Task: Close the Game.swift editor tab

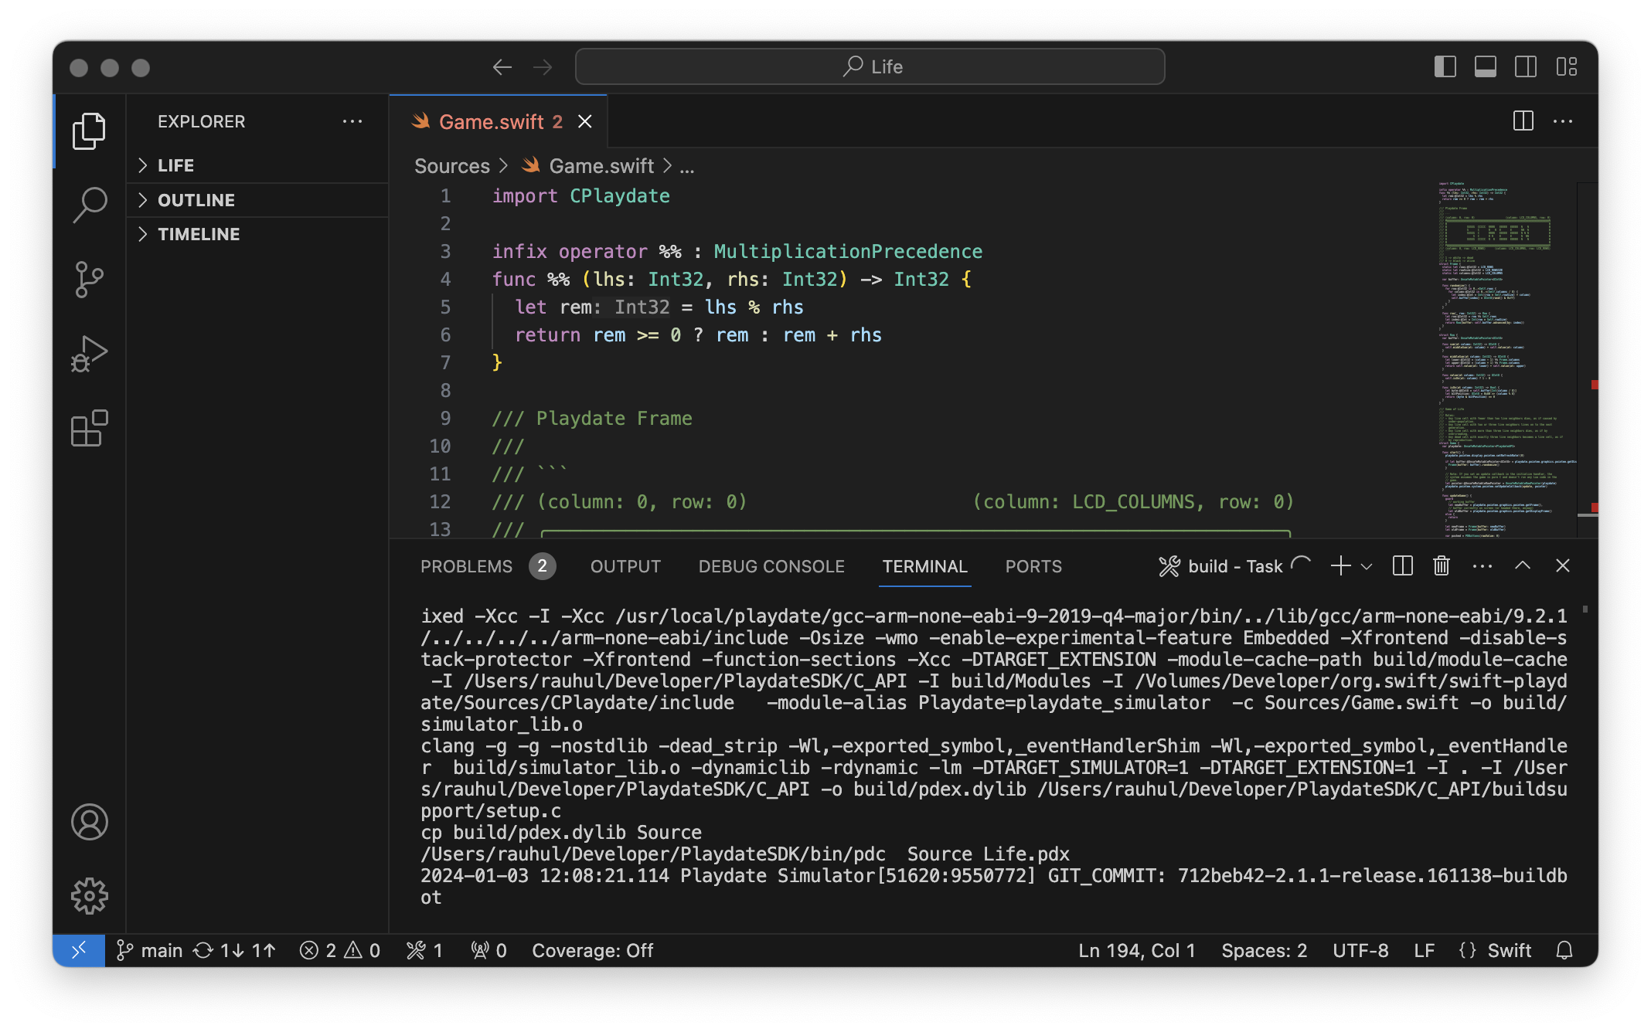Action: coord(585,121)
